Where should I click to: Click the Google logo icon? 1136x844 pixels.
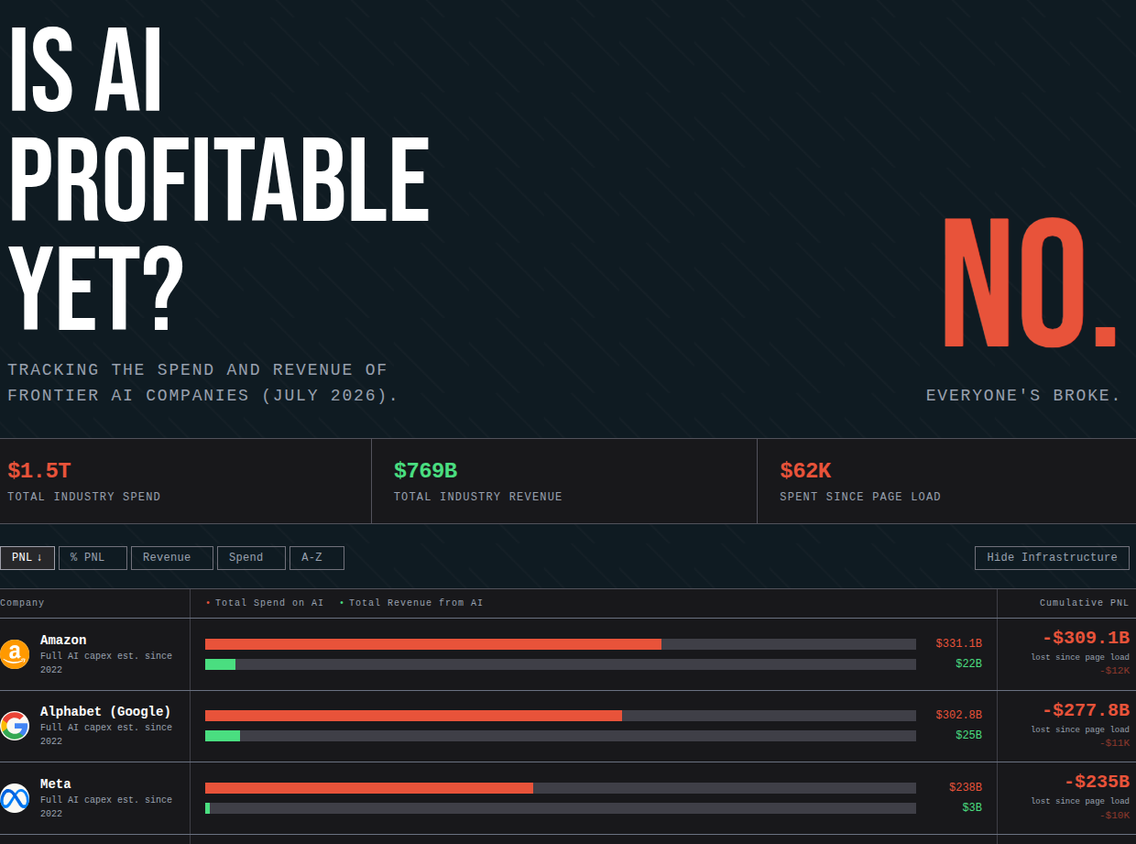coord(15,726)
